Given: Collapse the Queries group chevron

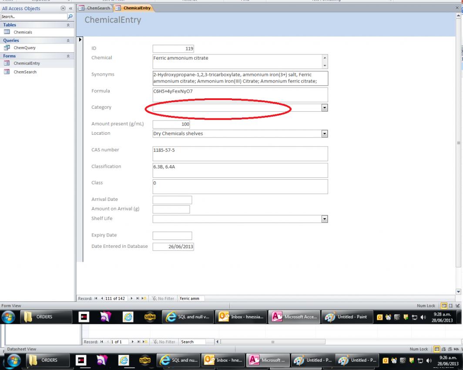Looking at the screenshot, I should click(x=68, y=40).
